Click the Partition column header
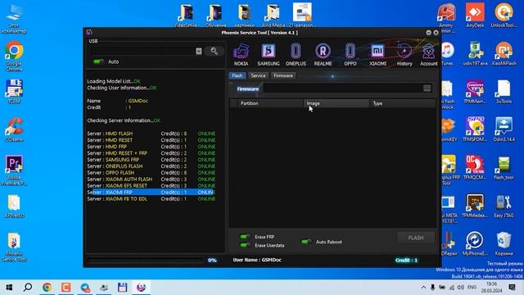Screen dimensions: 524x295 [270, 103]
